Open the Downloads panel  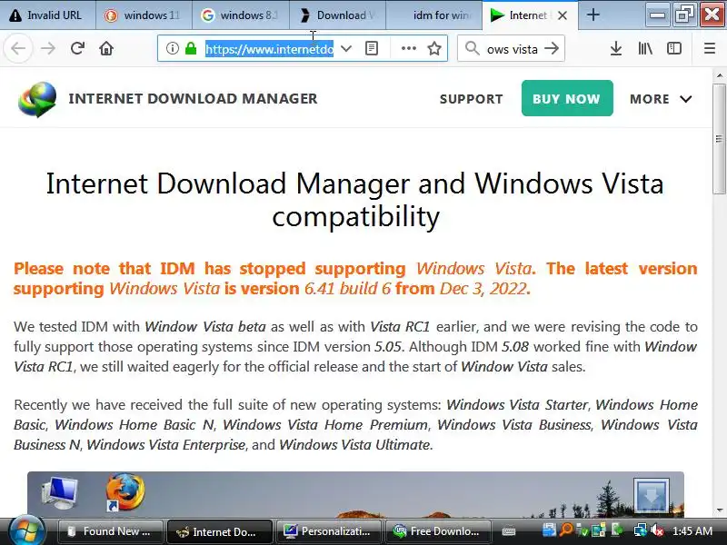click(x=616, y=48)
